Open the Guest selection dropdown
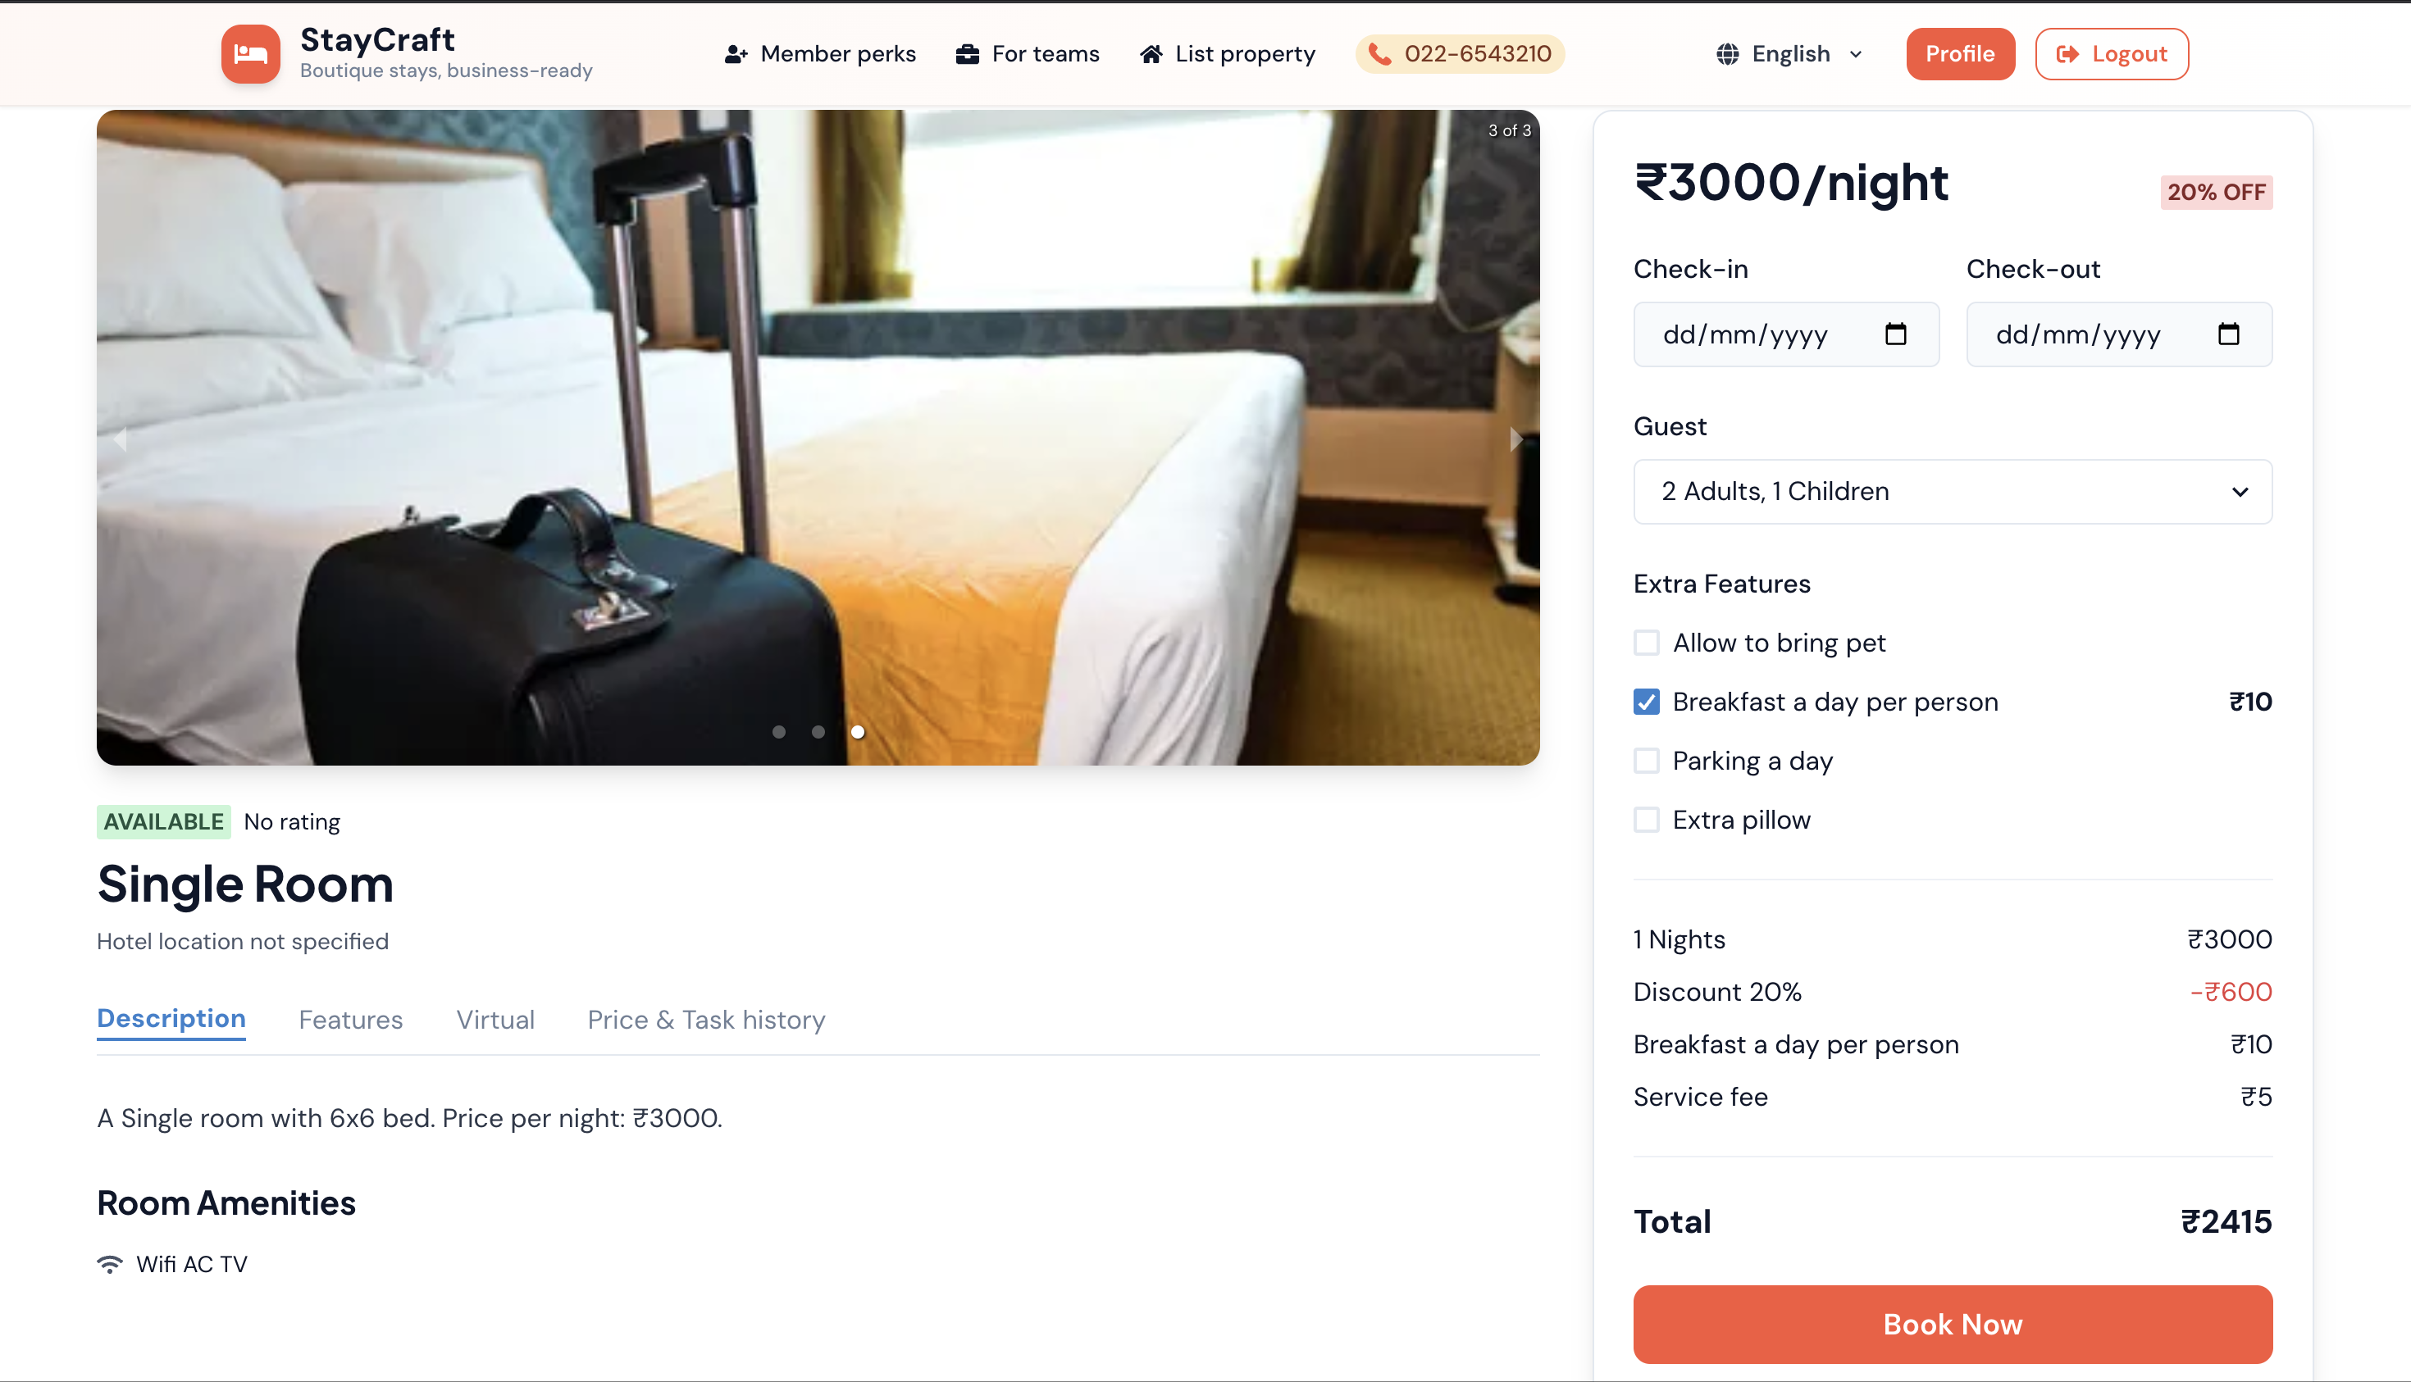Viewport: 2411px width, 1382px height. (1952, 491)
